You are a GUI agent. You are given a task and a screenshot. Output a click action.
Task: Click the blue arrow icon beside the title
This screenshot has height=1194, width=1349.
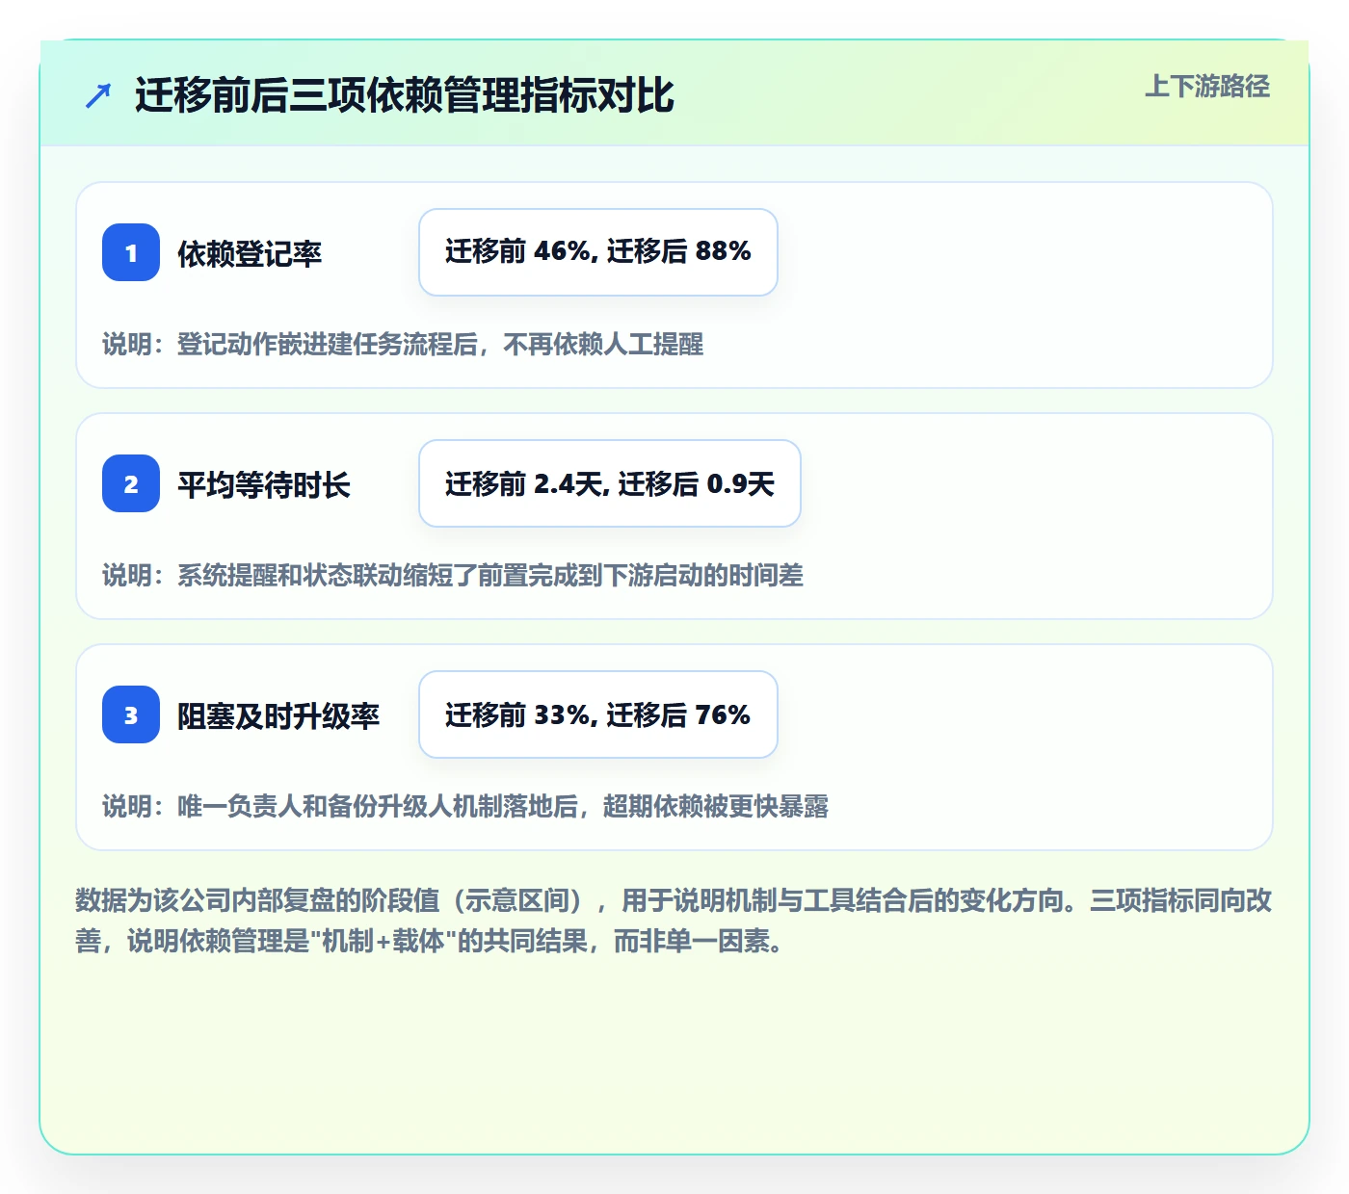pos(98,95)
